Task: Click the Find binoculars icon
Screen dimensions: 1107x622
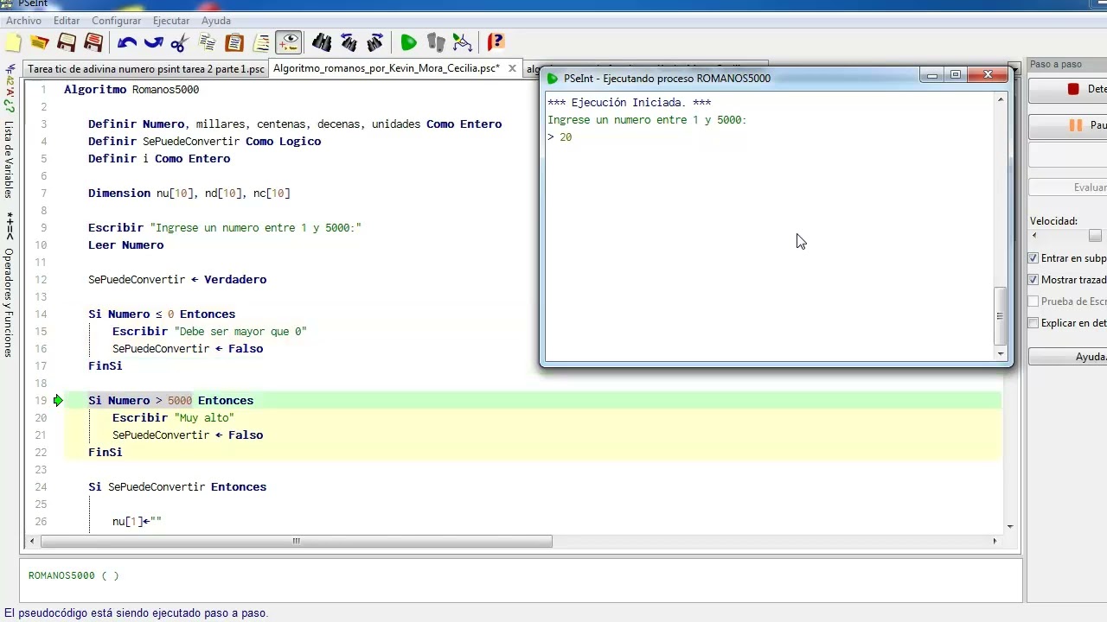Action: tap(322, 42)
